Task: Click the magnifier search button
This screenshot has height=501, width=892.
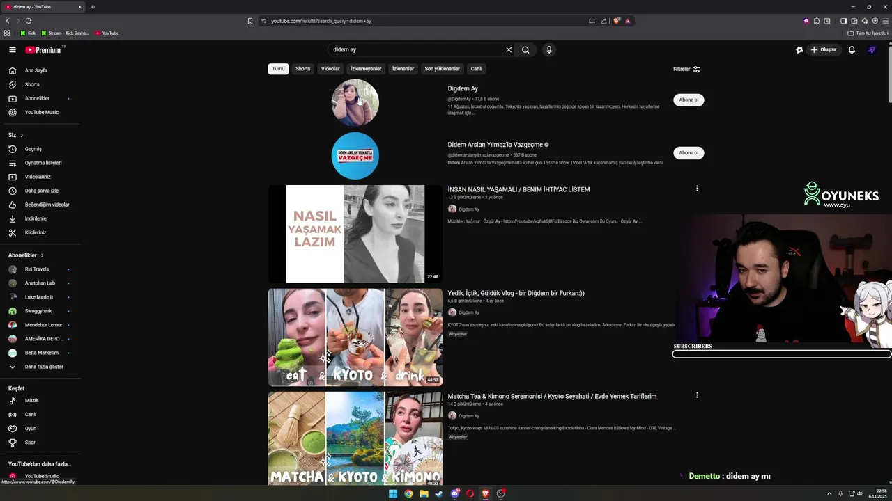Action: 525,50
